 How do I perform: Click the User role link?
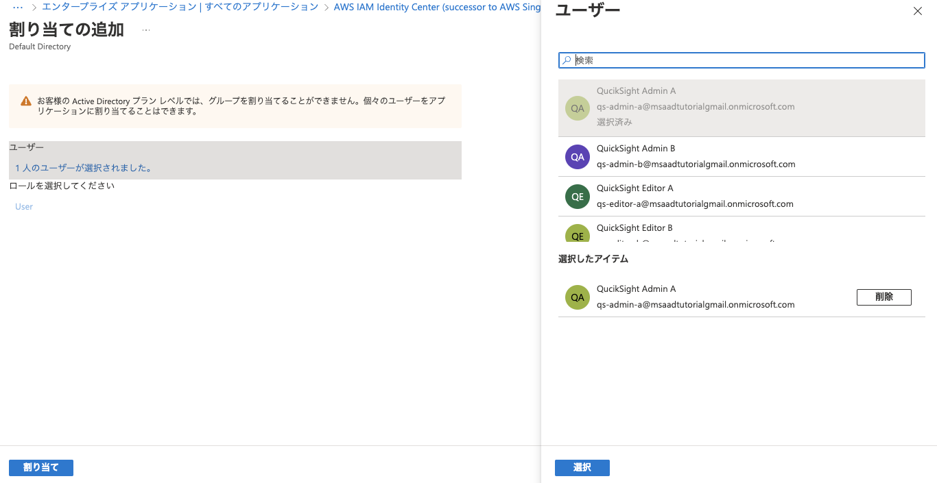point(24,206)
